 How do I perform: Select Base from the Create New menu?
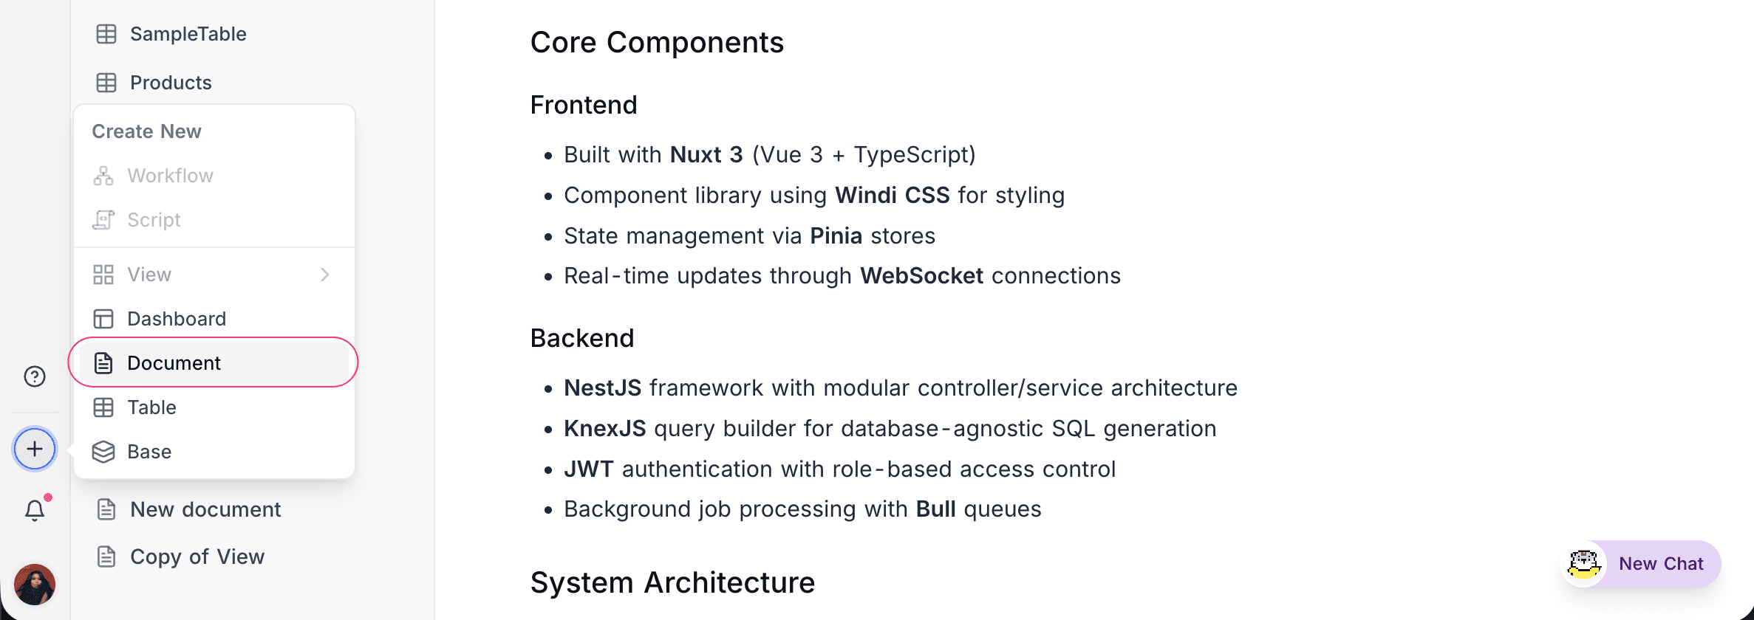[x=150, y=451]
